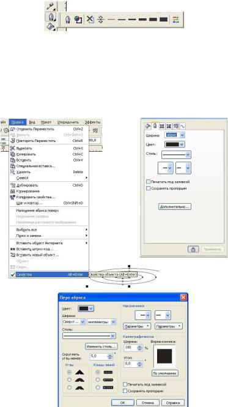
Task: Open the fourth tab of the properties docker
Action: (x=169, y=126)
